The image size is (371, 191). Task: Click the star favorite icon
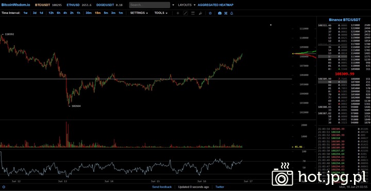pos(210,13)
